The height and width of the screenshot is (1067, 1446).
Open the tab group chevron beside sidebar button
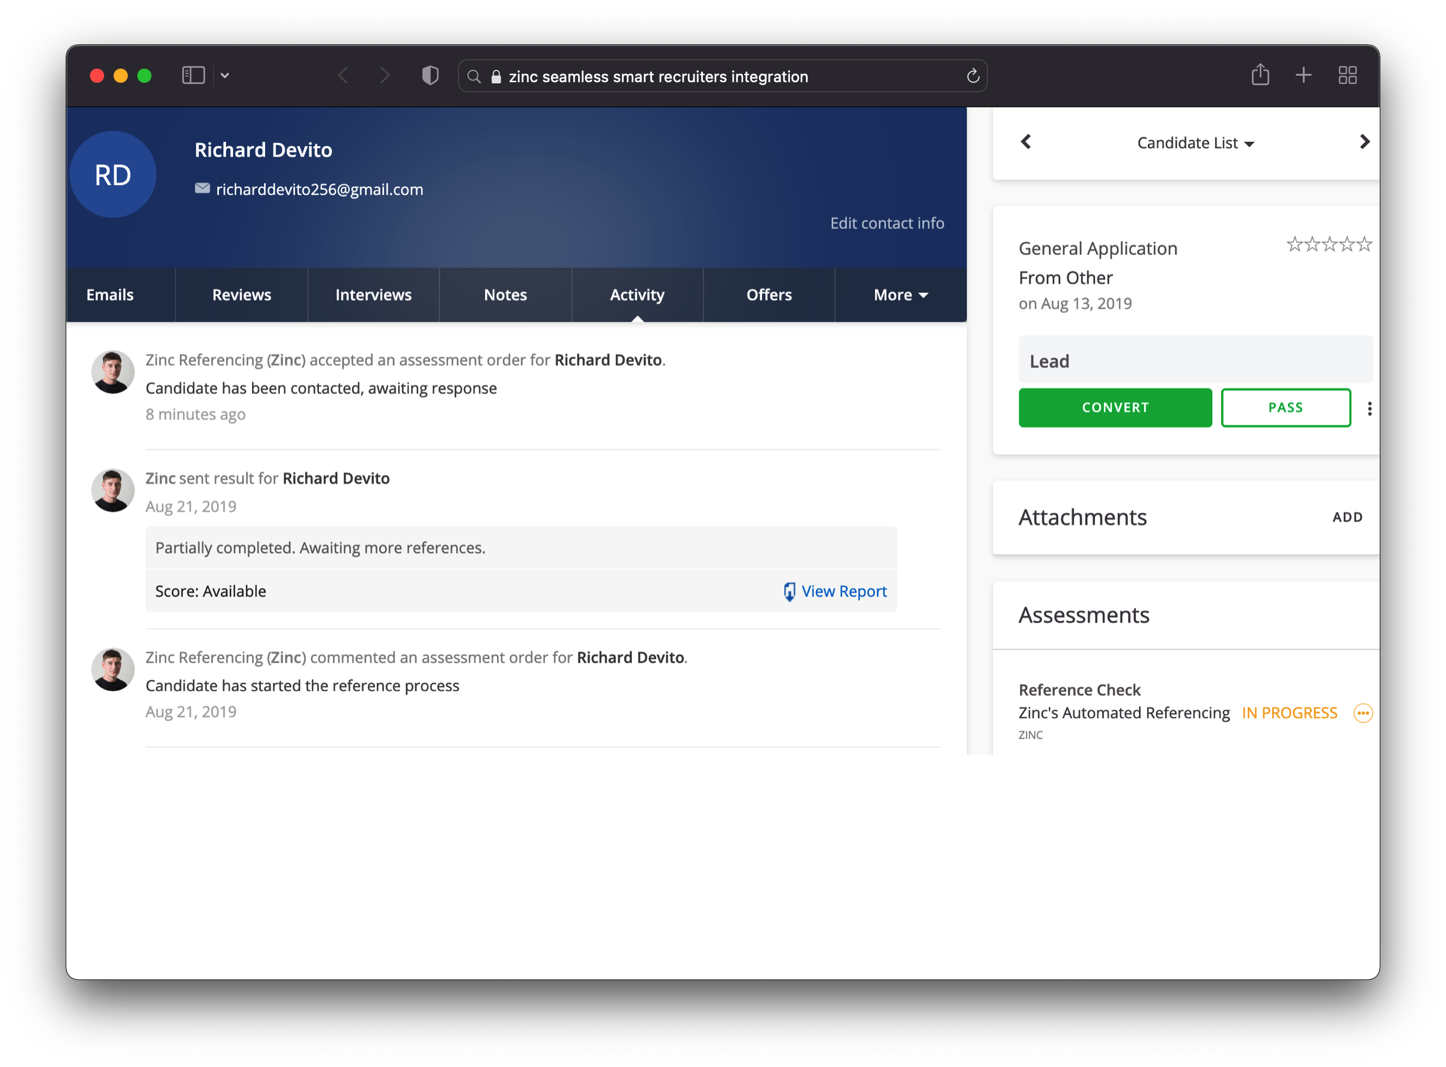[225, 76]
